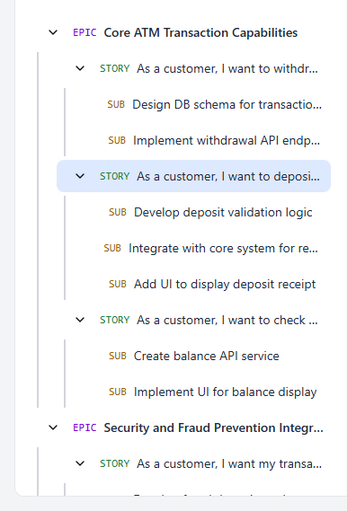The height and width of the screenshot is (511, 347).
Task: Open subtask Add UI to display deposit receipt
Action: point(225,284)
